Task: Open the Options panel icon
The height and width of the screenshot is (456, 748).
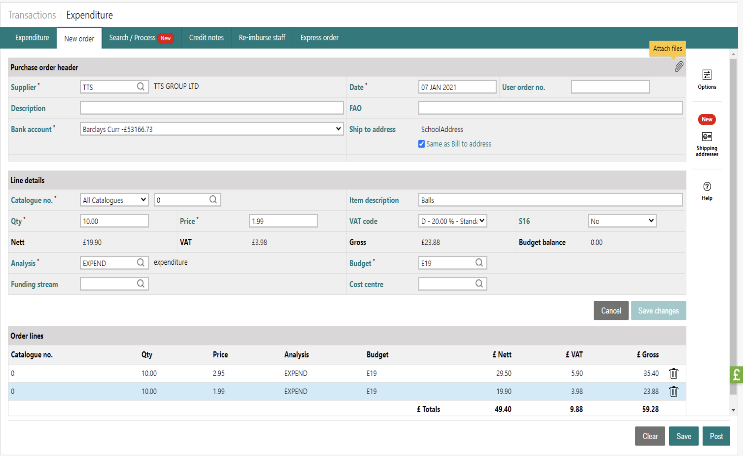Action: click(x=707, y=75)
